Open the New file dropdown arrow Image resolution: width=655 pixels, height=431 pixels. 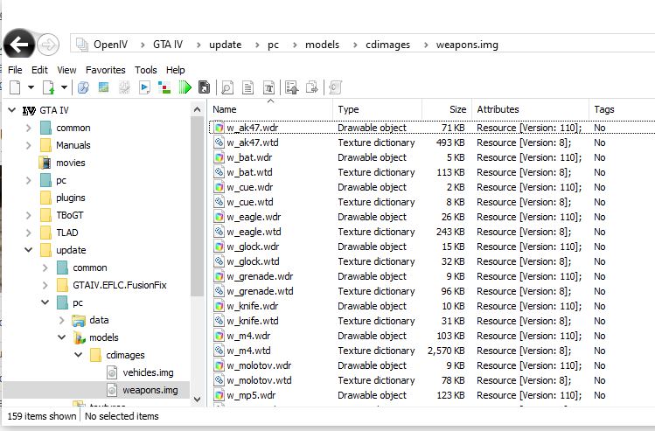[31, 87]
